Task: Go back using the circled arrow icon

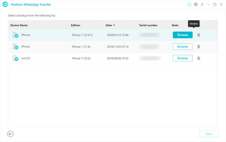Action: point(10,134)
